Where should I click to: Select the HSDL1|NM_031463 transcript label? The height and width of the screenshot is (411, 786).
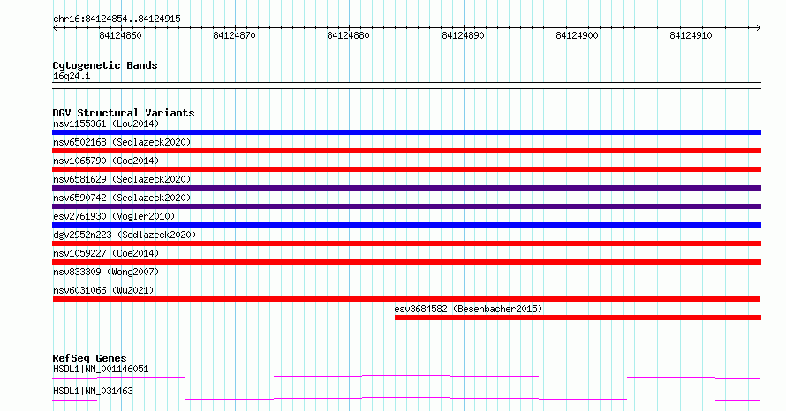click(x=93, y=391)
